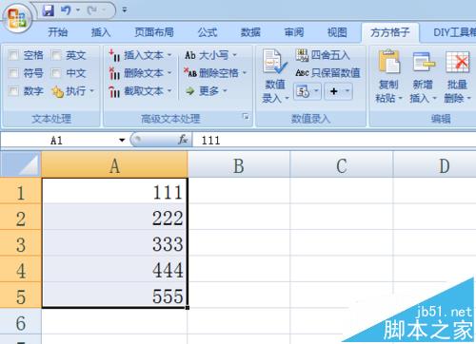
Task: Click the plus operation button
Action: pos(333,91)
